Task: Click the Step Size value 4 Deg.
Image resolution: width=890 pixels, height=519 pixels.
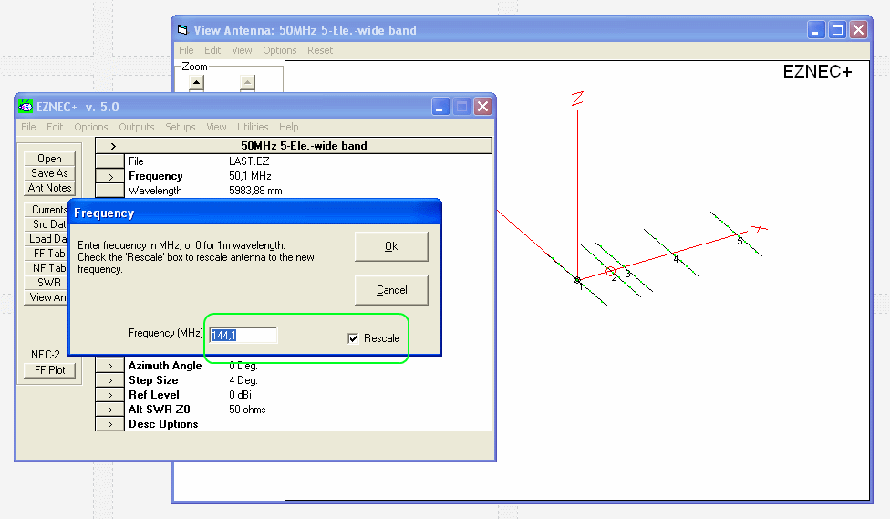Action: pyautogui.click(x=243, y=380)
